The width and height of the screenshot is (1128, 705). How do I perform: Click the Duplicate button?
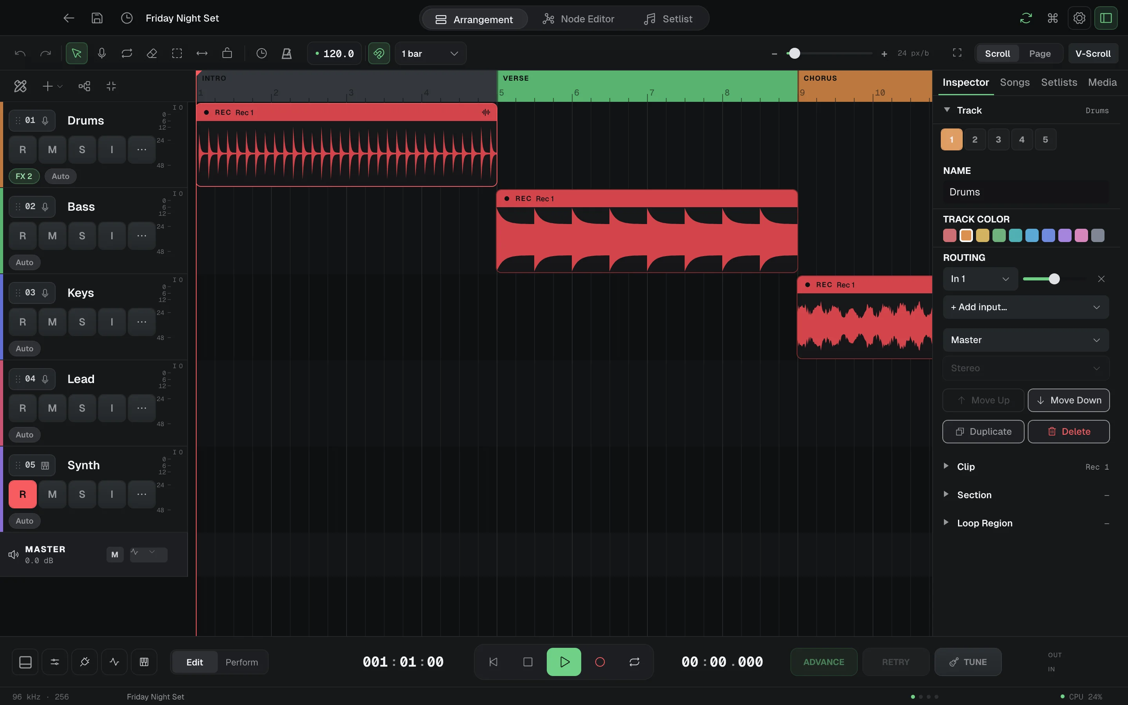coord(983,432)
